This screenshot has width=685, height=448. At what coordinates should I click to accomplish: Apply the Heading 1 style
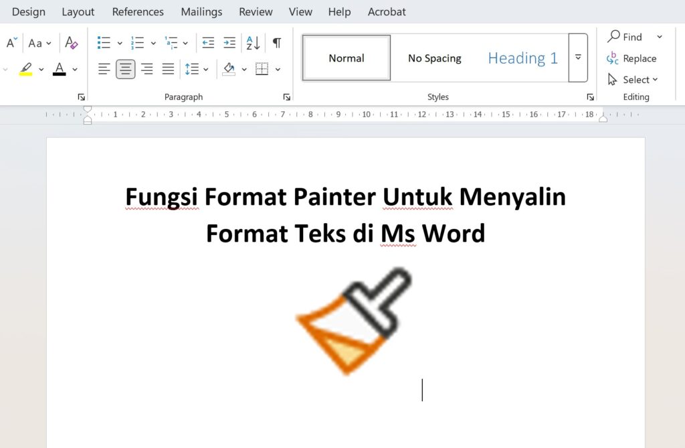coord(523,58)
